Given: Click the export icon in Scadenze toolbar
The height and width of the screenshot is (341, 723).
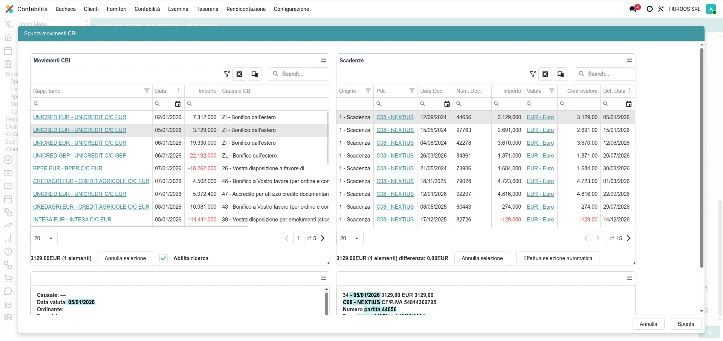Looking at the screenshot, I should coord(561,74).
